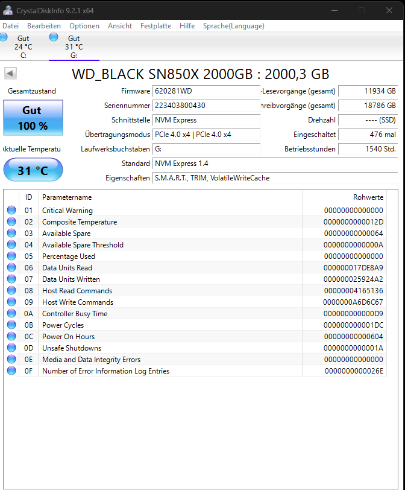Click the Firmware field 620281WD
Screen dimensions: 405x490
click(x=206, y=91)
